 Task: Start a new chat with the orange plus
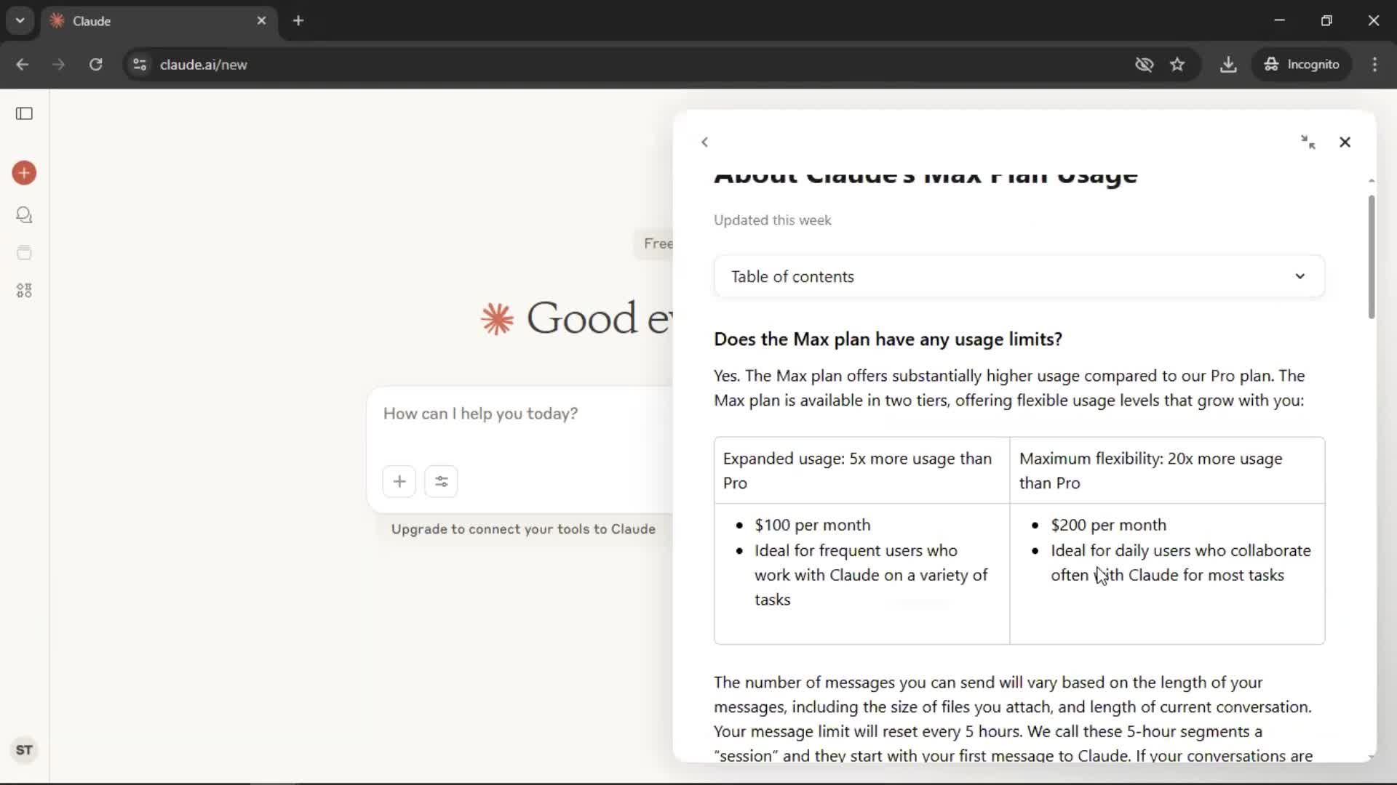(24, 173)
